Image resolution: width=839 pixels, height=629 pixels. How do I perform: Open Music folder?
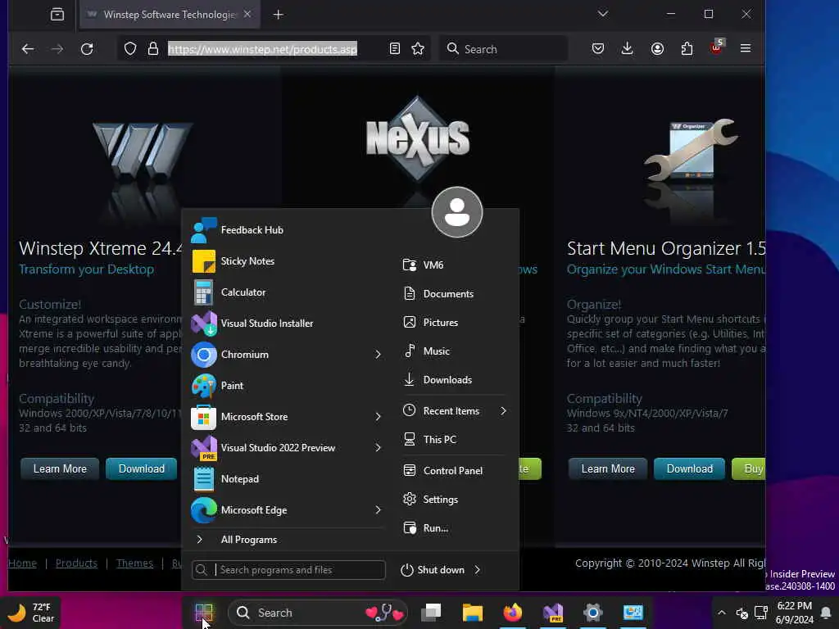click(x=454, y=351)
